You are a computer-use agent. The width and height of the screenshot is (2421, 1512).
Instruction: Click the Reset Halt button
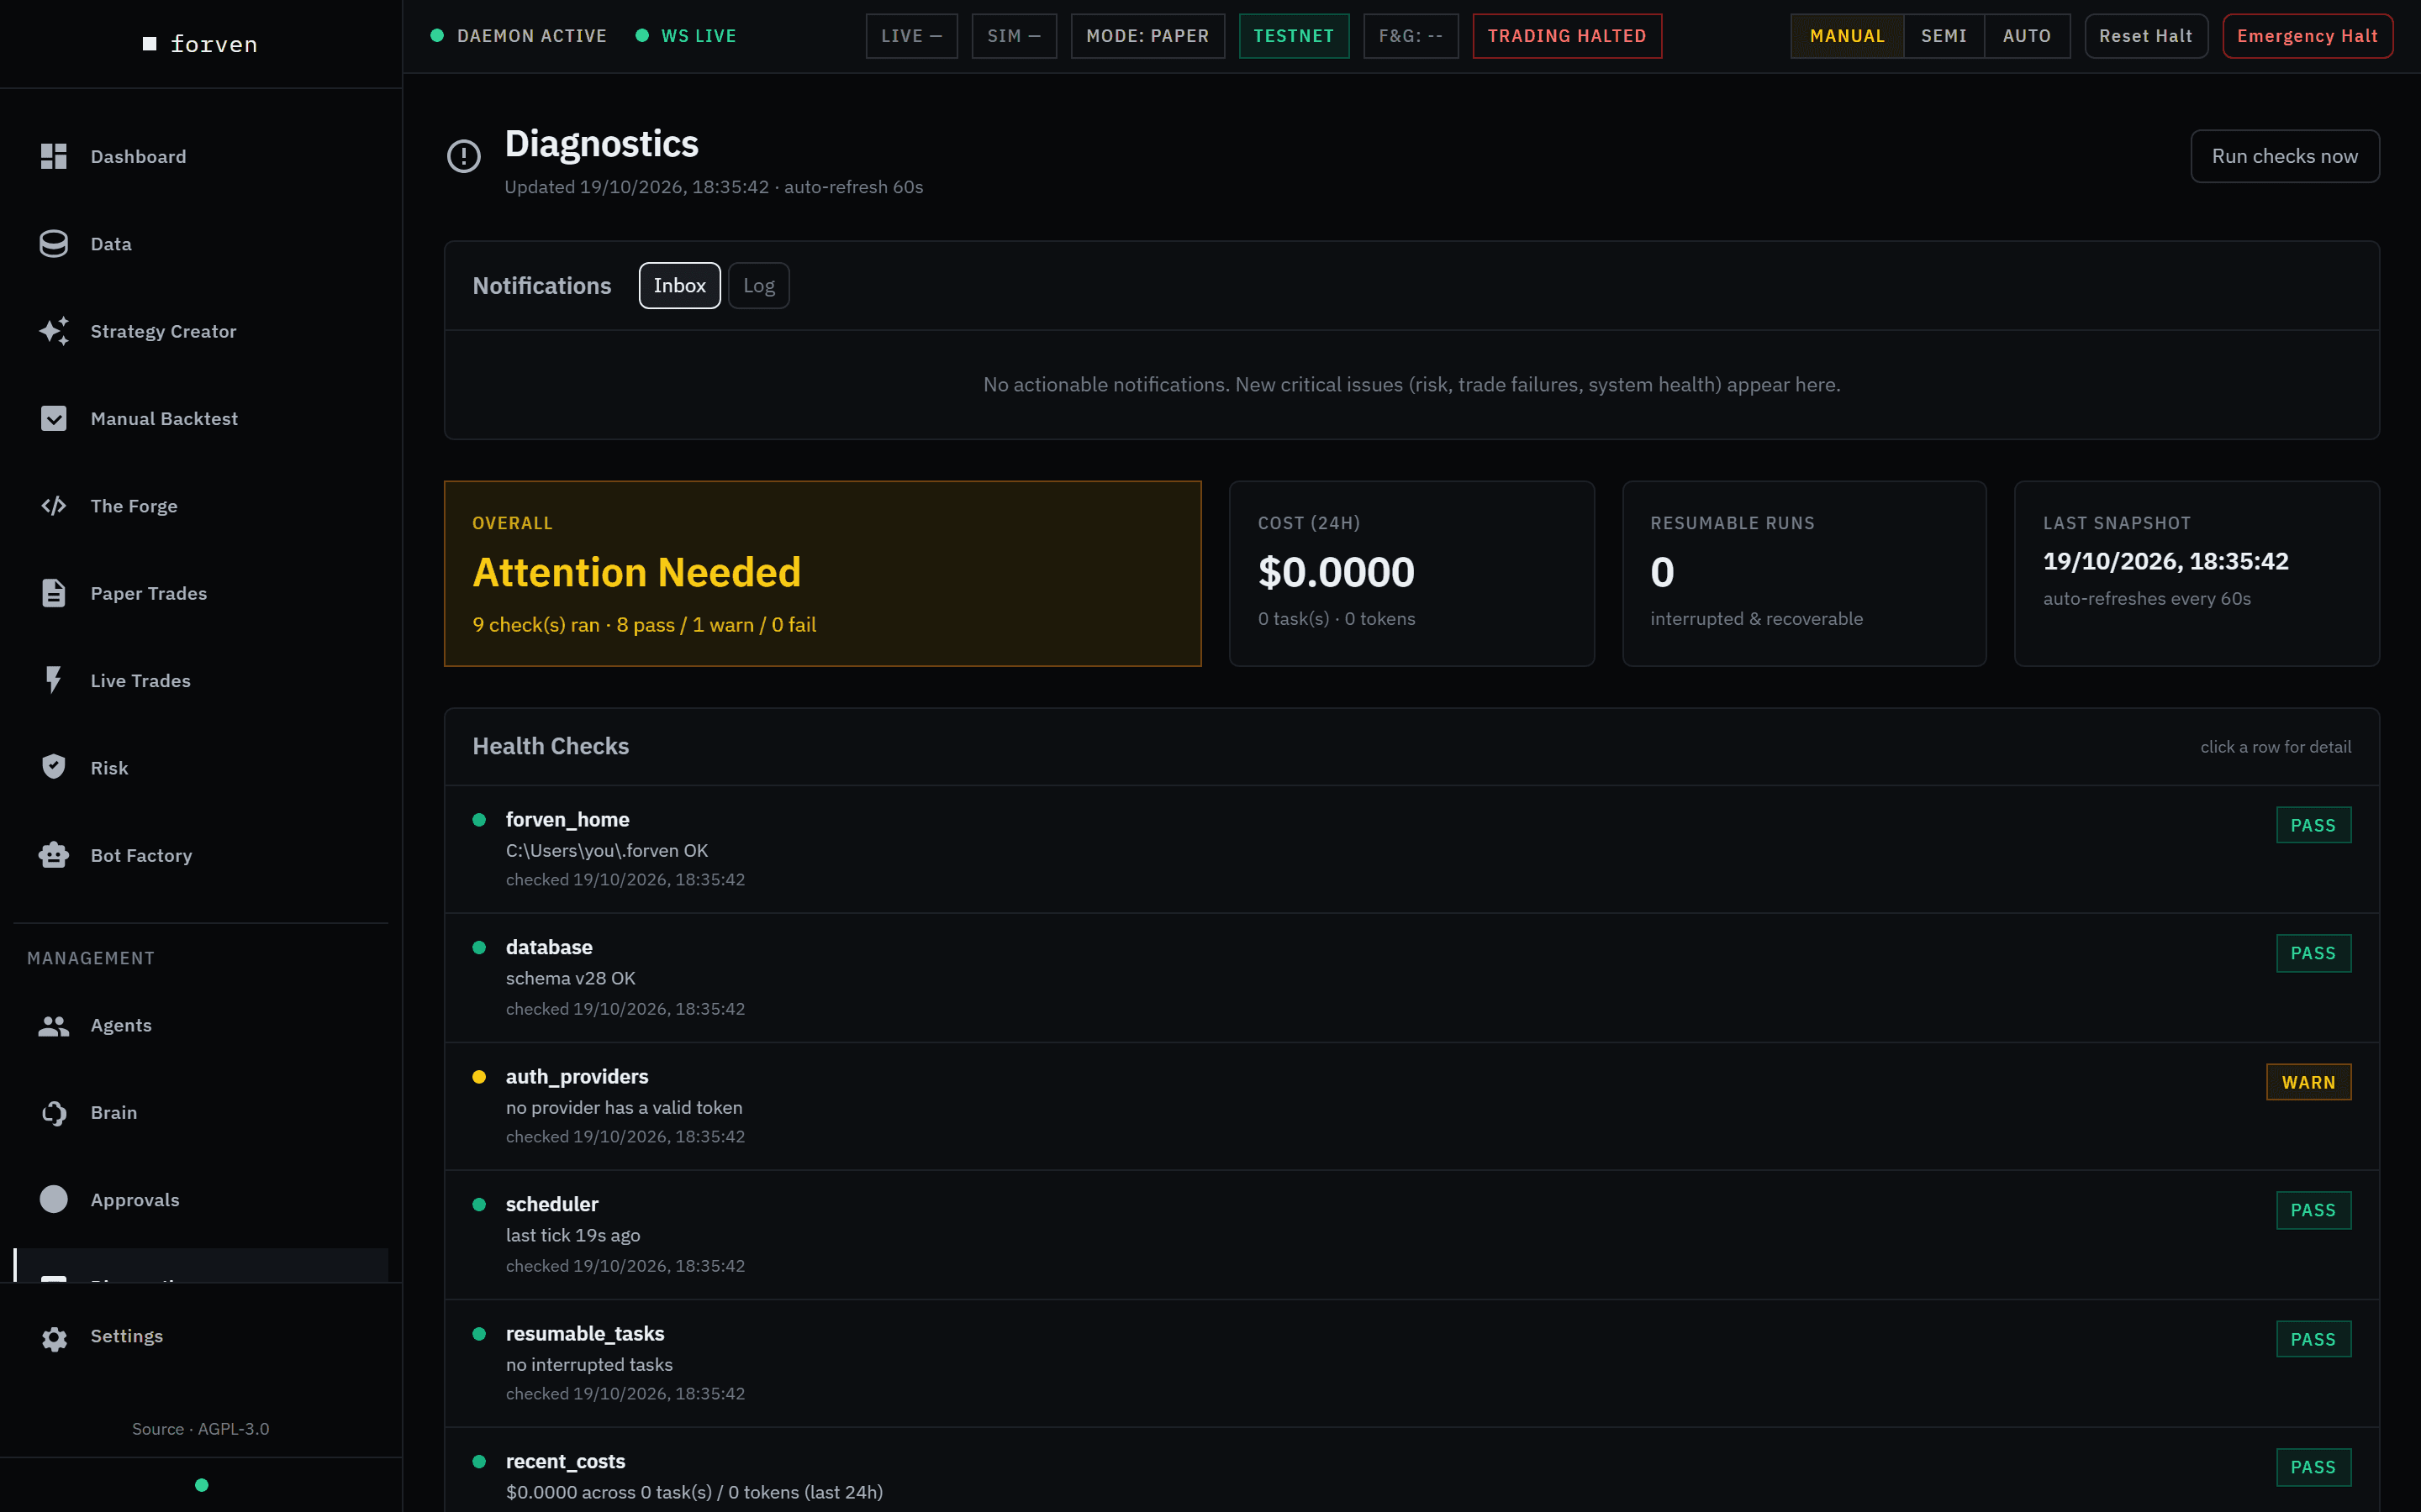(x=2146, y=36)
